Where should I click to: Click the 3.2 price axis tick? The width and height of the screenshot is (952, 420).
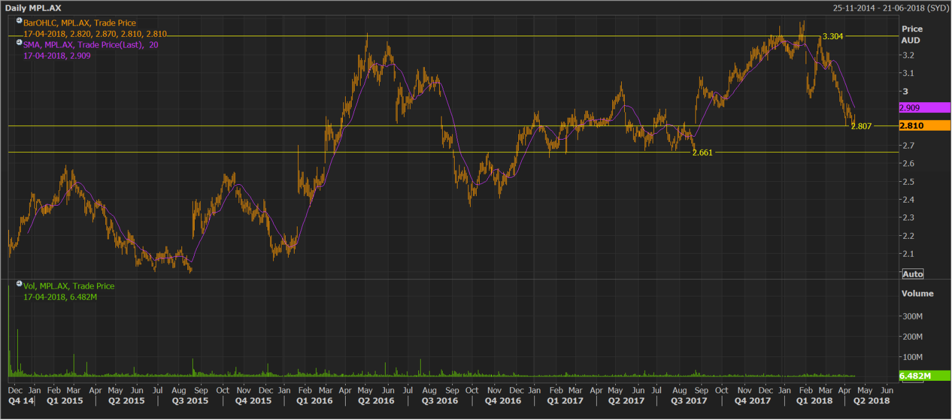(x=909, y=55)
